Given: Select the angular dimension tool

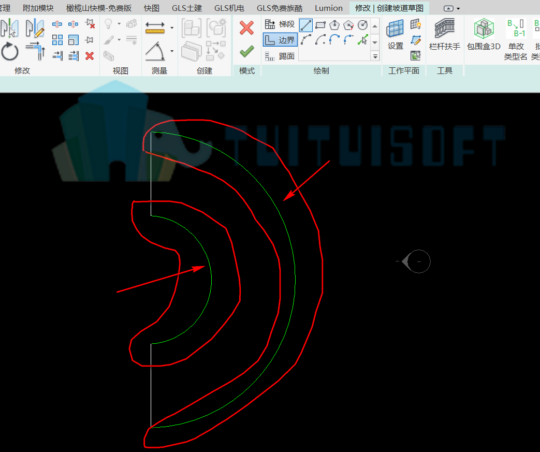Looking at the screenshot, I should coord(156,51).
